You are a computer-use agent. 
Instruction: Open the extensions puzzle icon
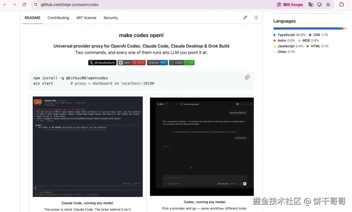click(x=342, y=5)
